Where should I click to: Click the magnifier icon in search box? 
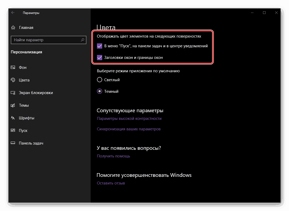click(82, 40)
